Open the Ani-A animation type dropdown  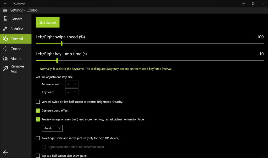(x=52, y=128)
